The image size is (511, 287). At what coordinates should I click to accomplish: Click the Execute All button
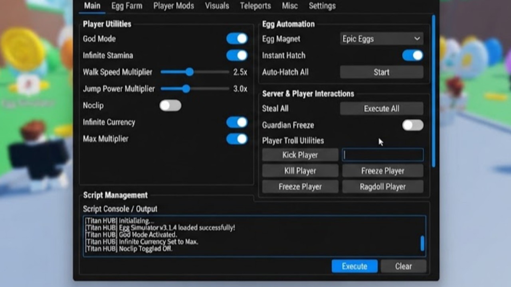click(382, 109)
